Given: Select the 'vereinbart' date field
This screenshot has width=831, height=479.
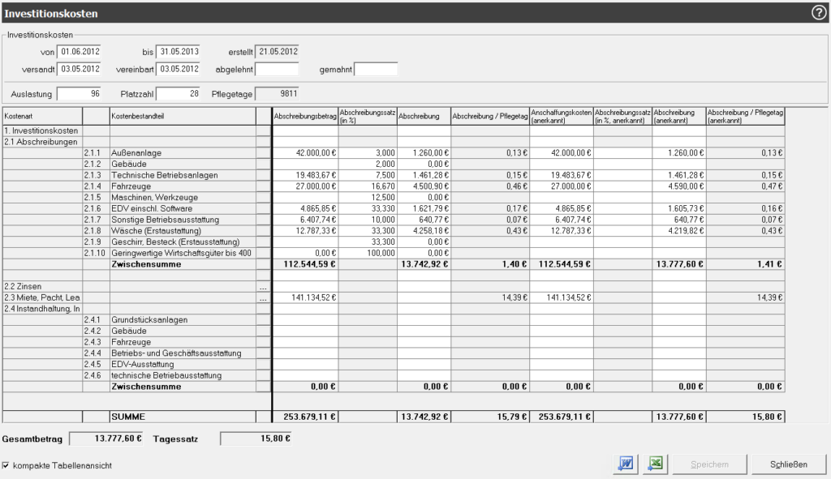Looking at the screenshot, I should 178,69.
